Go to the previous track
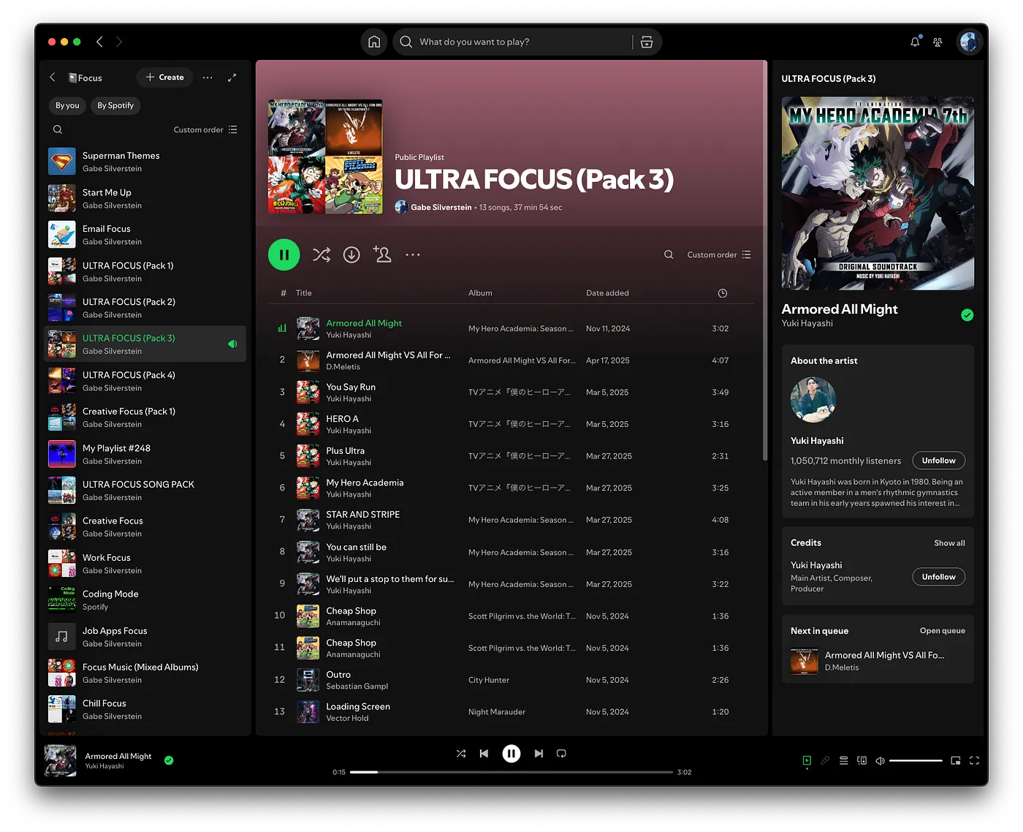 pyautogui.click(x=484, y=754)
